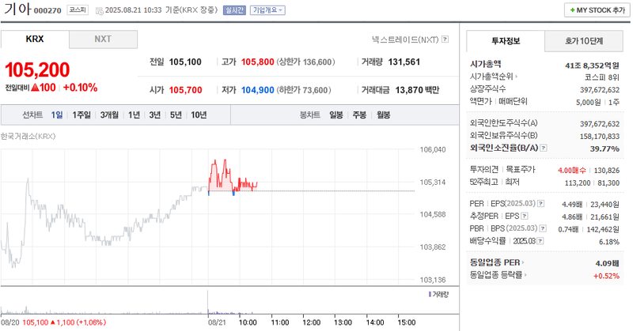Open 동일업종 등락률 arrow link
Viewport: 633px width, 331px height.
pyautogui.click(x=525, y=275)
